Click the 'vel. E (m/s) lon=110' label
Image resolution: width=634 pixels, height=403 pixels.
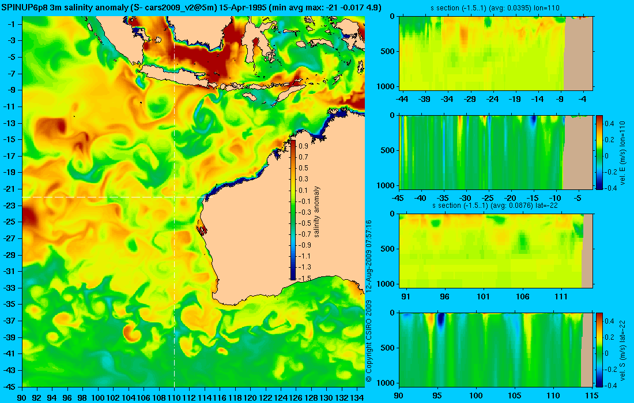tap(622, 153)
